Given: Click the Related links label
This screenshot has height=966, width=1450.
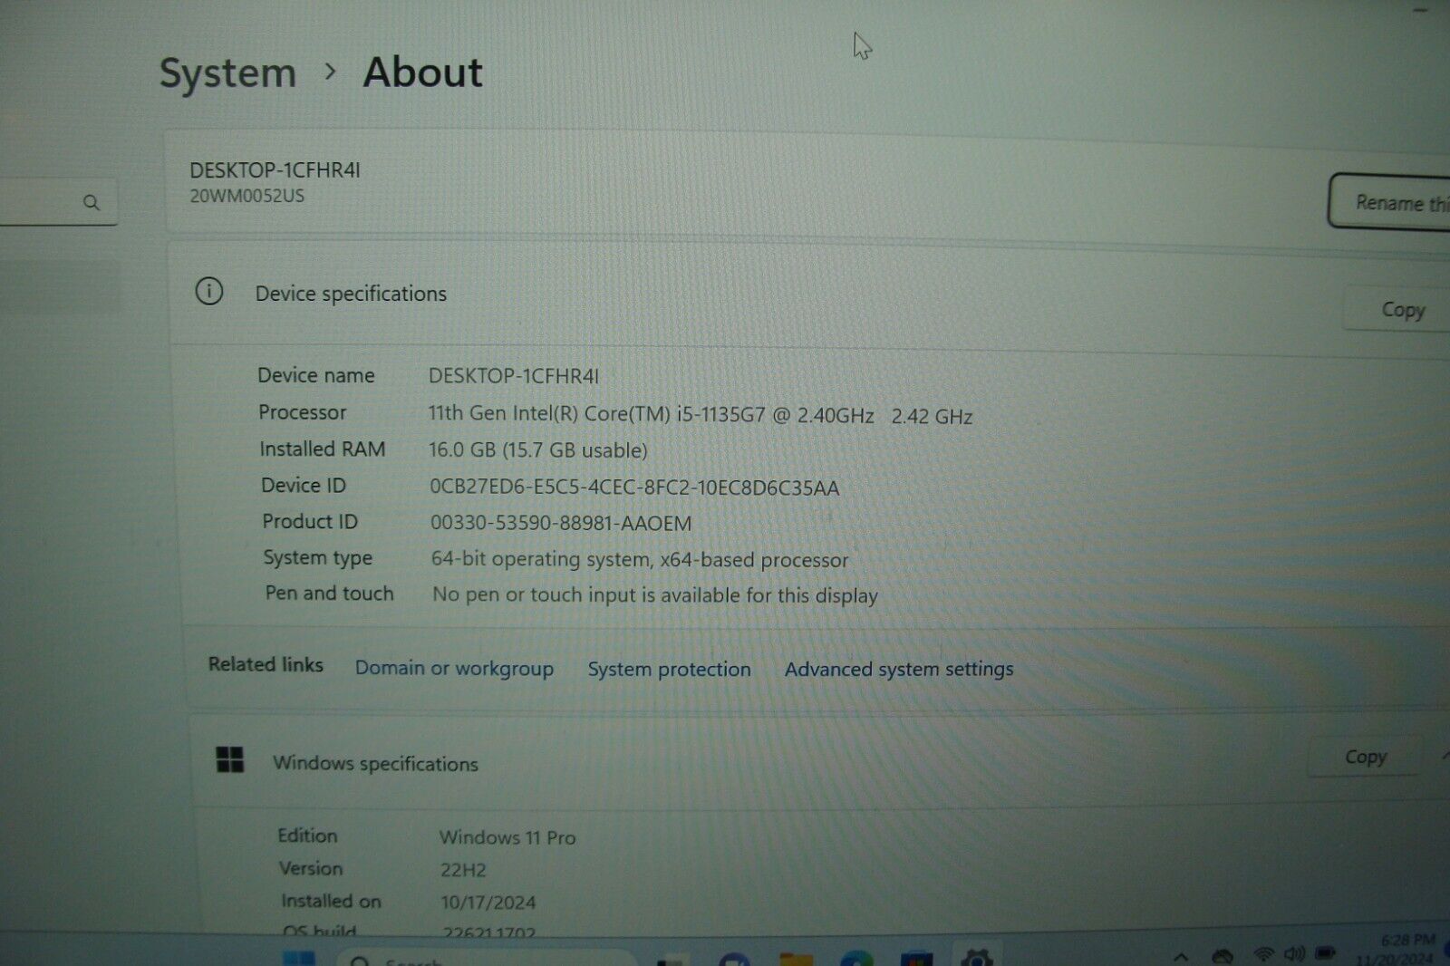Looking at the screenshot, I should point(266,664).
